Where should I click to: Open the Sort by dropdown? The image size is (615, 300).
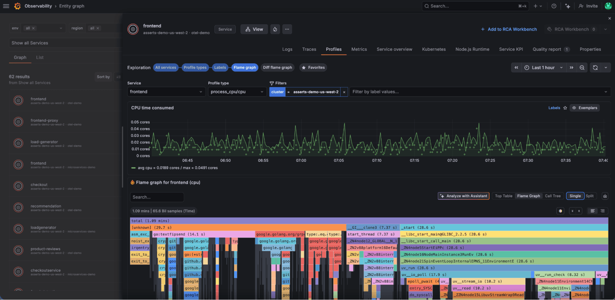103,77
